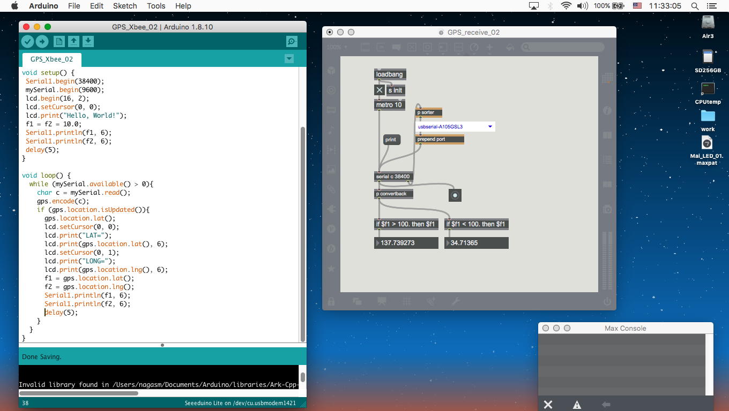Select the prepend port object
The width and height of the screenshot is (729, 411).
[x=440, y=139]
